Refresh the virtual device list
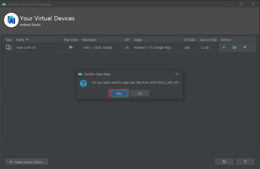Image resolution: width=260 pixels, height=169 pixels. pyautogui.click(x=224, y=162)
